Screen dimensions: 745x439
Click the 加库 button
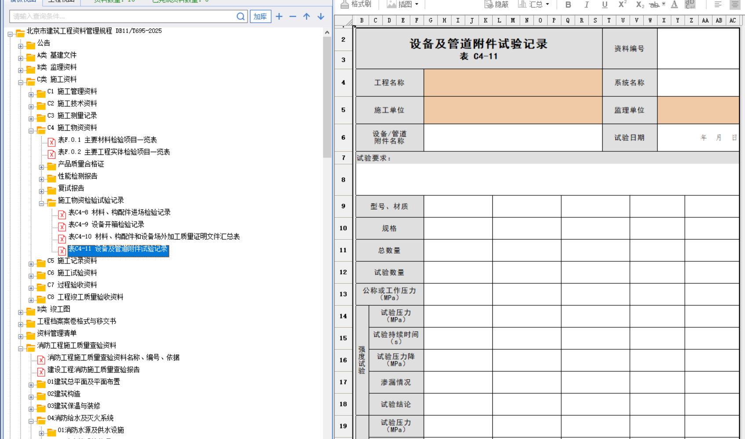(x=260, y=16)
